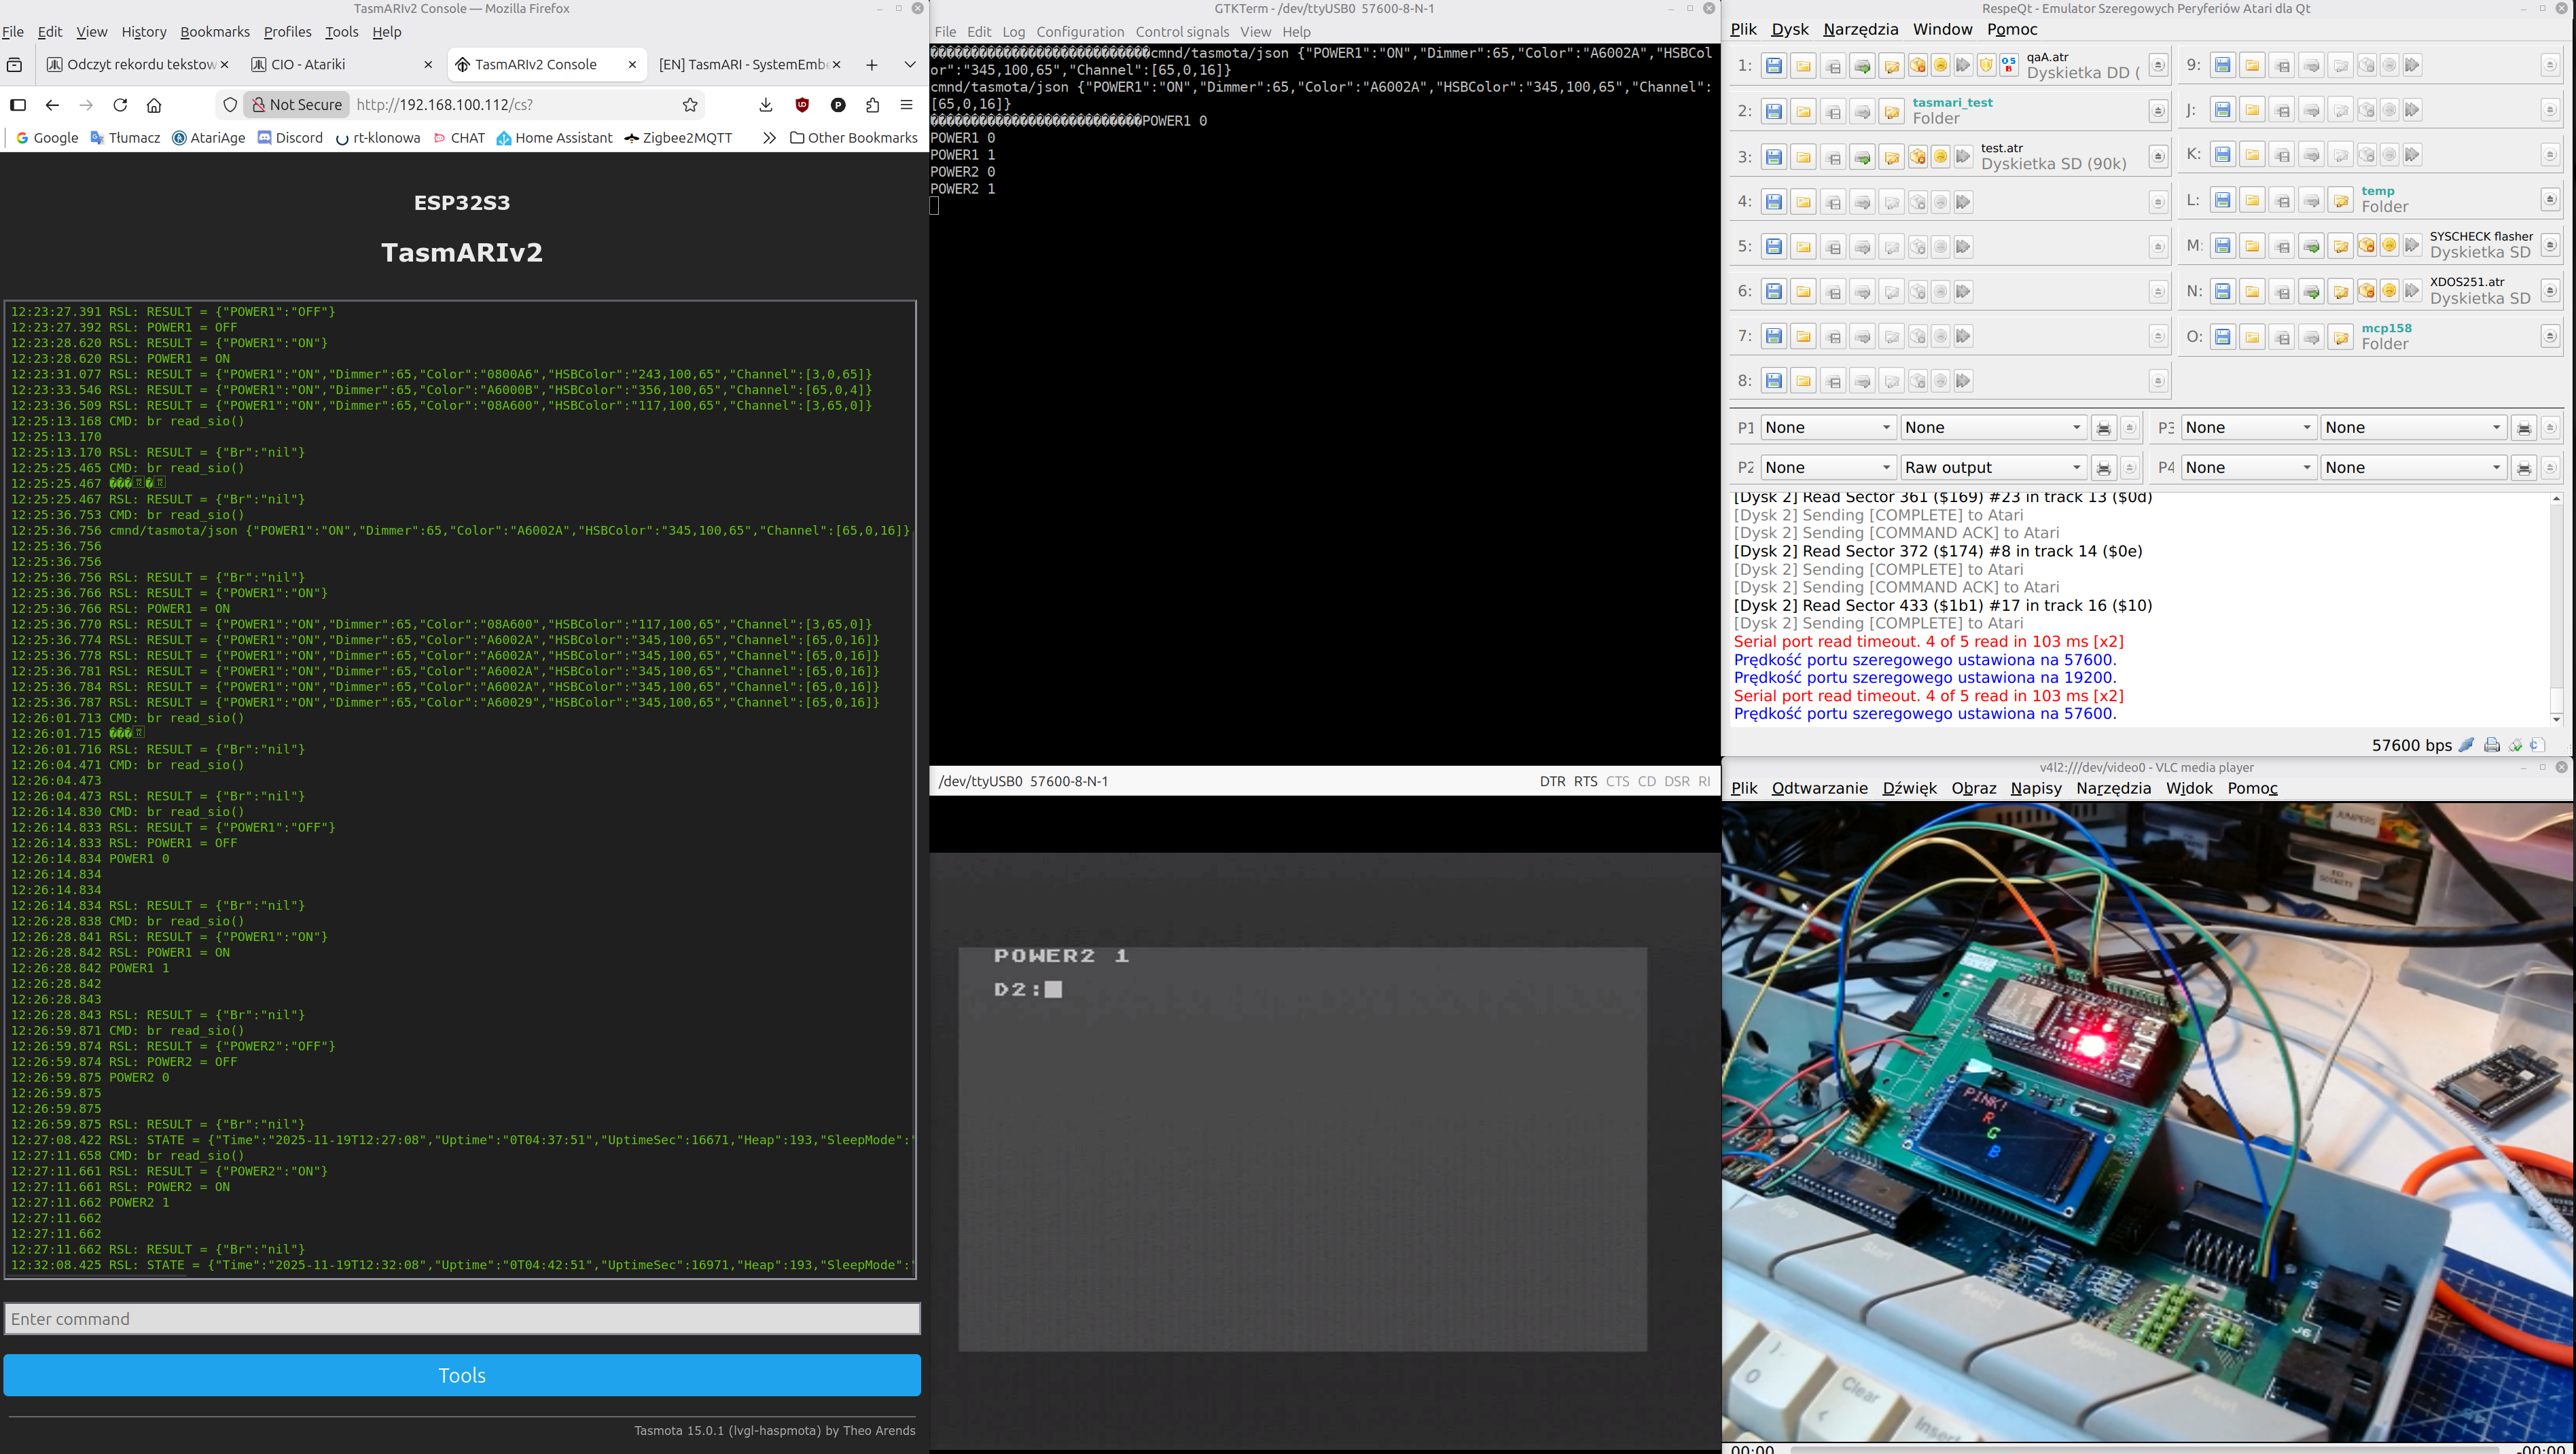
Task: Click mount folder icon for drive 4
Action: click(1803, 202)
